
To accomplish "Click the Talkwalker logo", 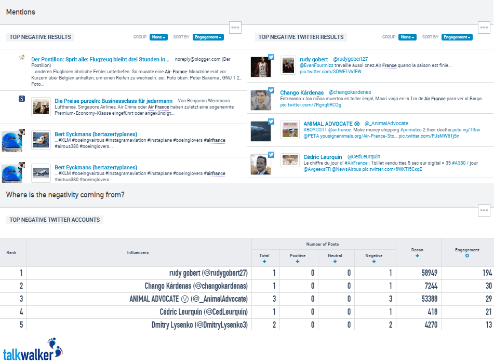I will 33,350.
